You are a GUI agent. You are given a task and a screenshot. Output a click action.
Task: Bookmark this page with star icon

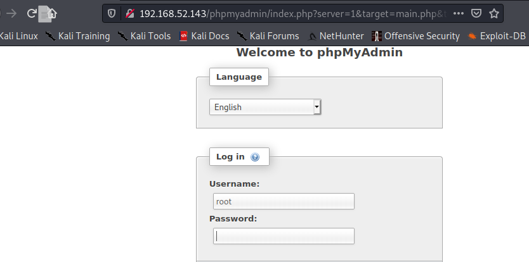coord(494,13)
